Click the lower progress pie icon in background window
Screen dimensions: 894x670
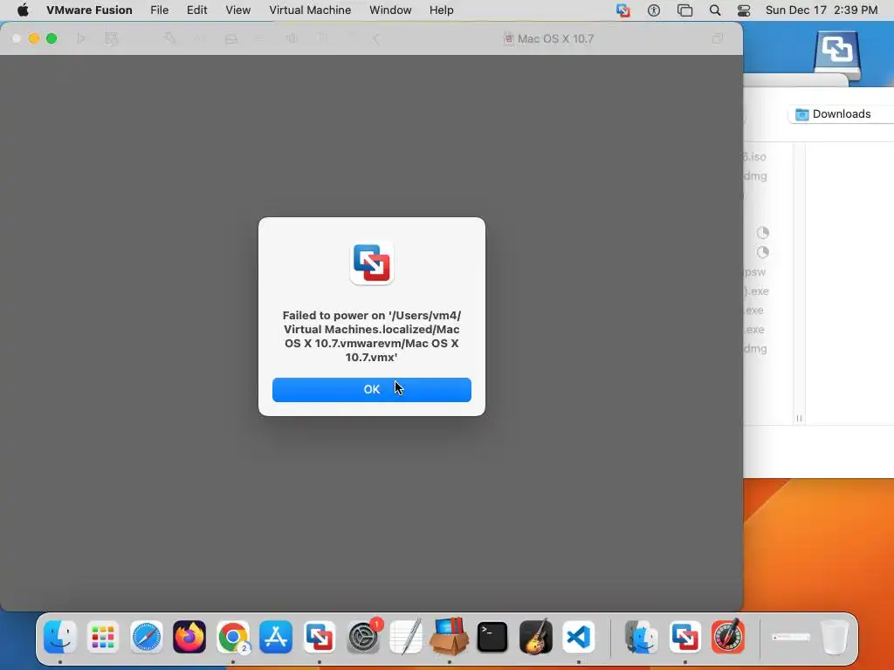tap(763, 252)
